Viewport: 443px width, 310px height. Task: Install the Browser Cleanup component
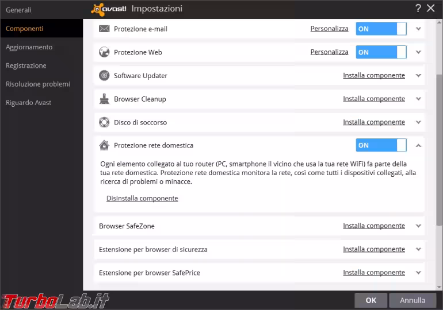click(x=374, y=99)
